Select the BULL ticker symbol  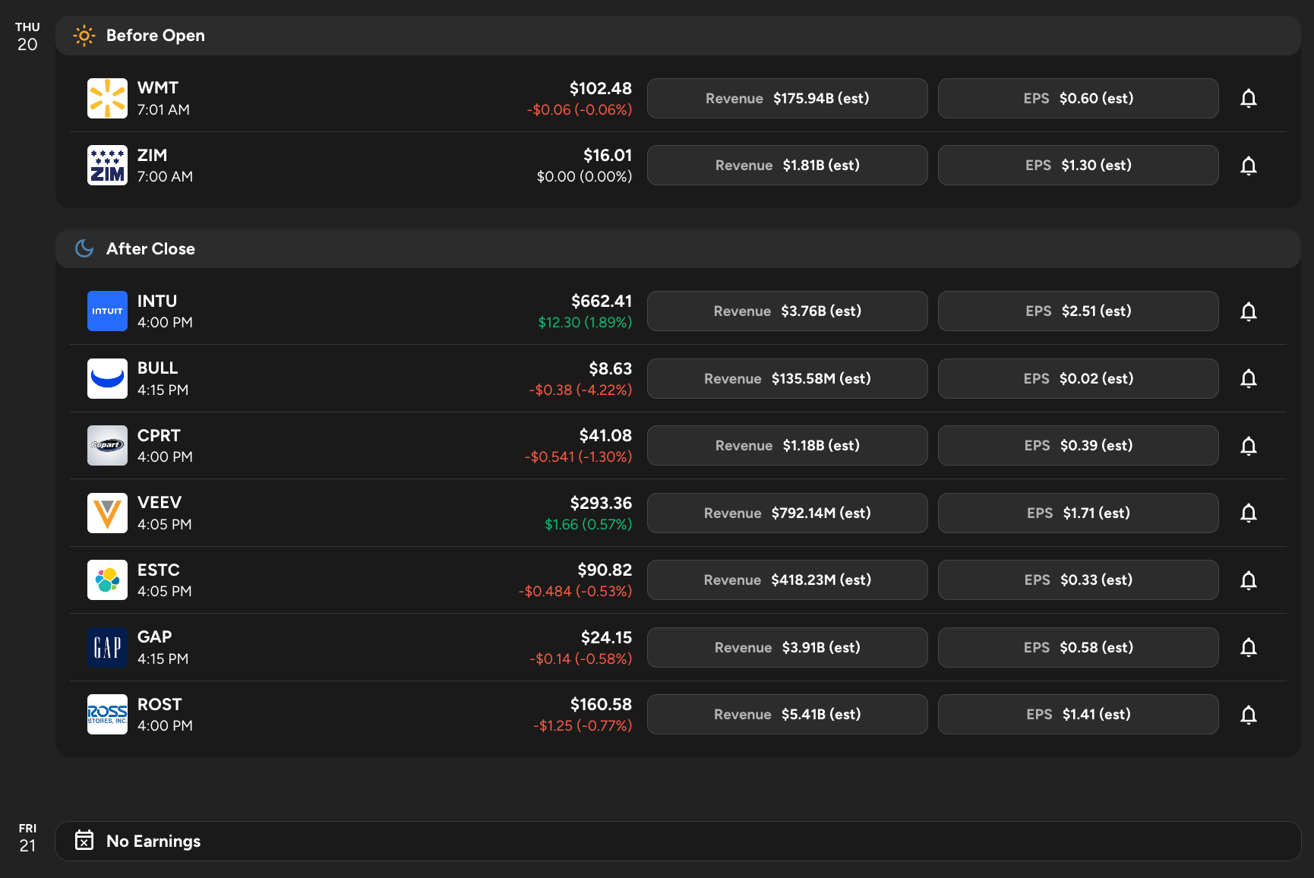[x=157, y=368]
